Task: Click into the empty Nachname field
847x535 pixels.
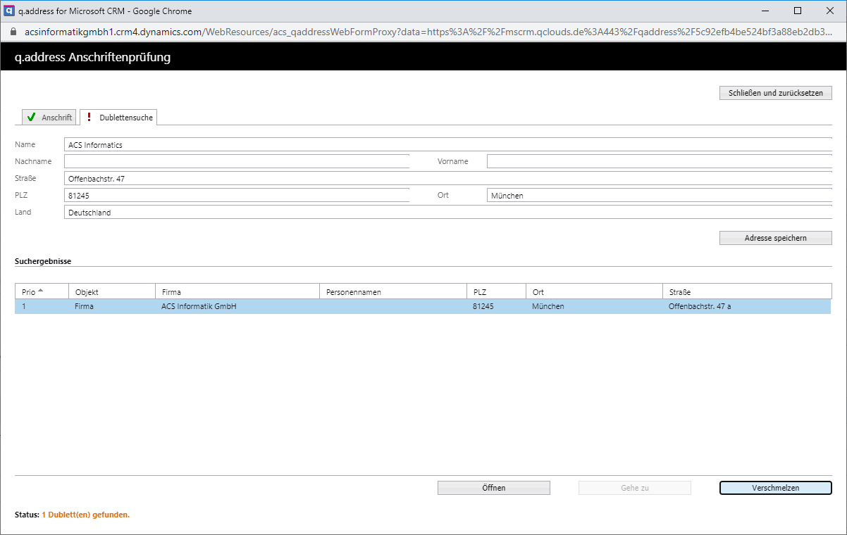Action: click(237, 161)
